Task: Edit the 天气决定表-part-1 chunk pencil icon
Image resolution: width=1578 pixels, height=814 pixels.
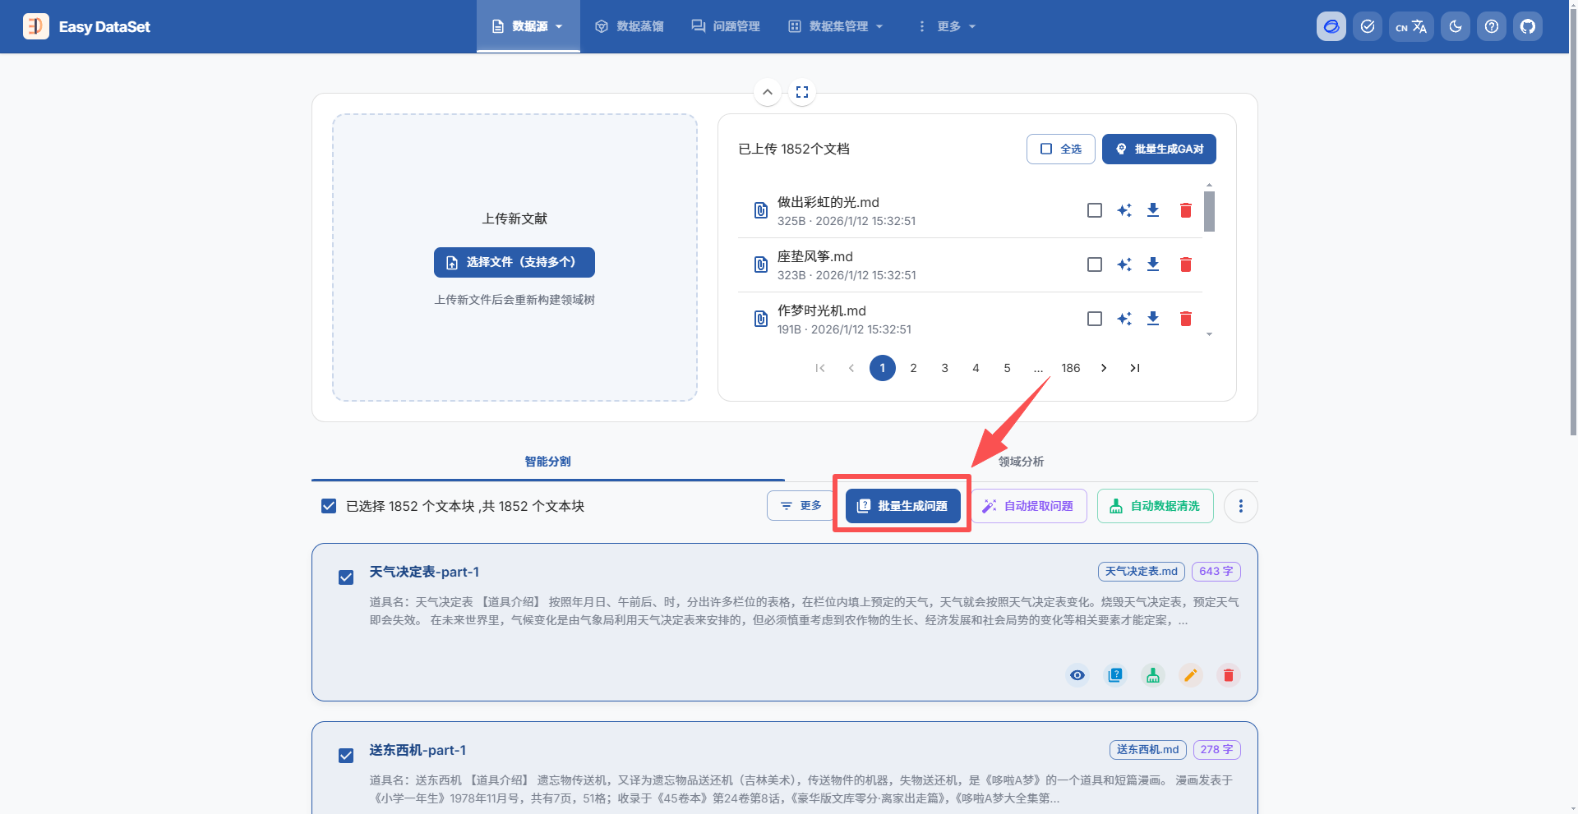Action: [x=1191, y=675]
